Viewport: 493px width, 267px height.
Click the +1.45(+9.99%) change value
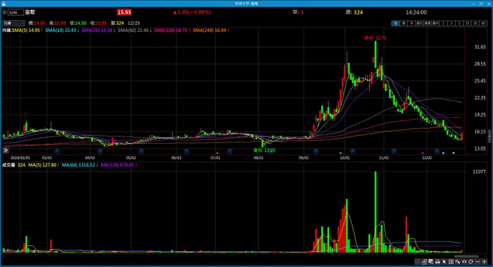point(192,12)
